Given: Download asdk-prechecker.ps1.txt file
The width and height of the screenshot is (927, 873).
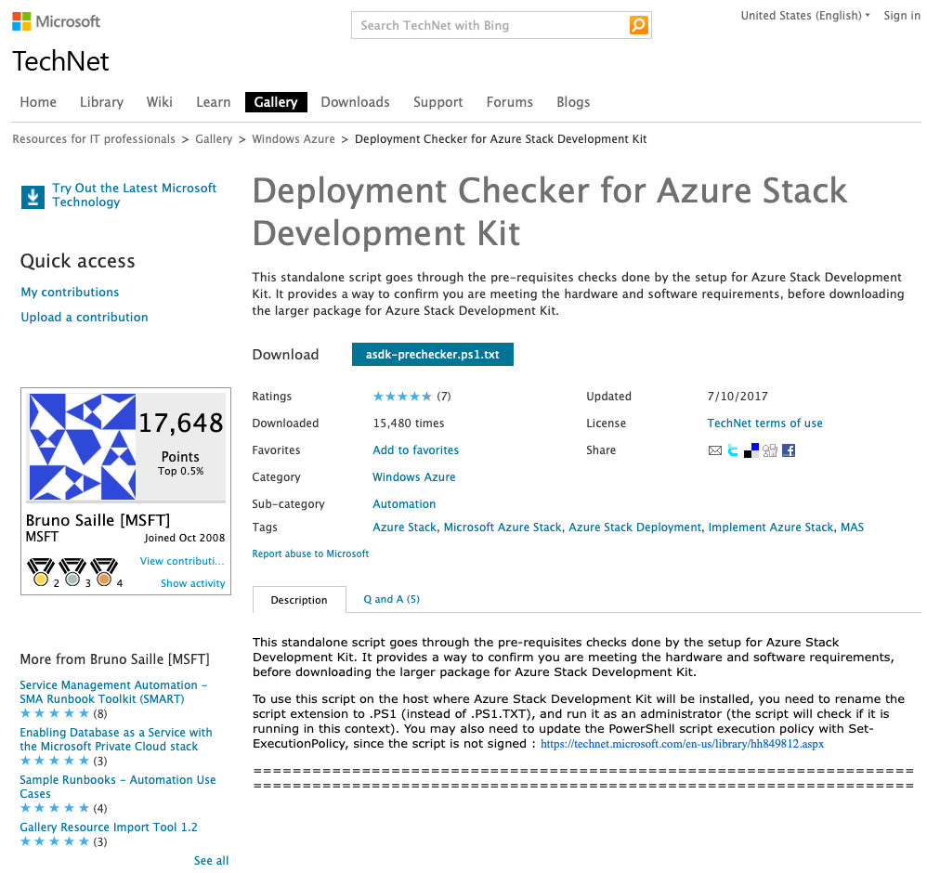Looking at the screenshot, I should tap(433, 354).
